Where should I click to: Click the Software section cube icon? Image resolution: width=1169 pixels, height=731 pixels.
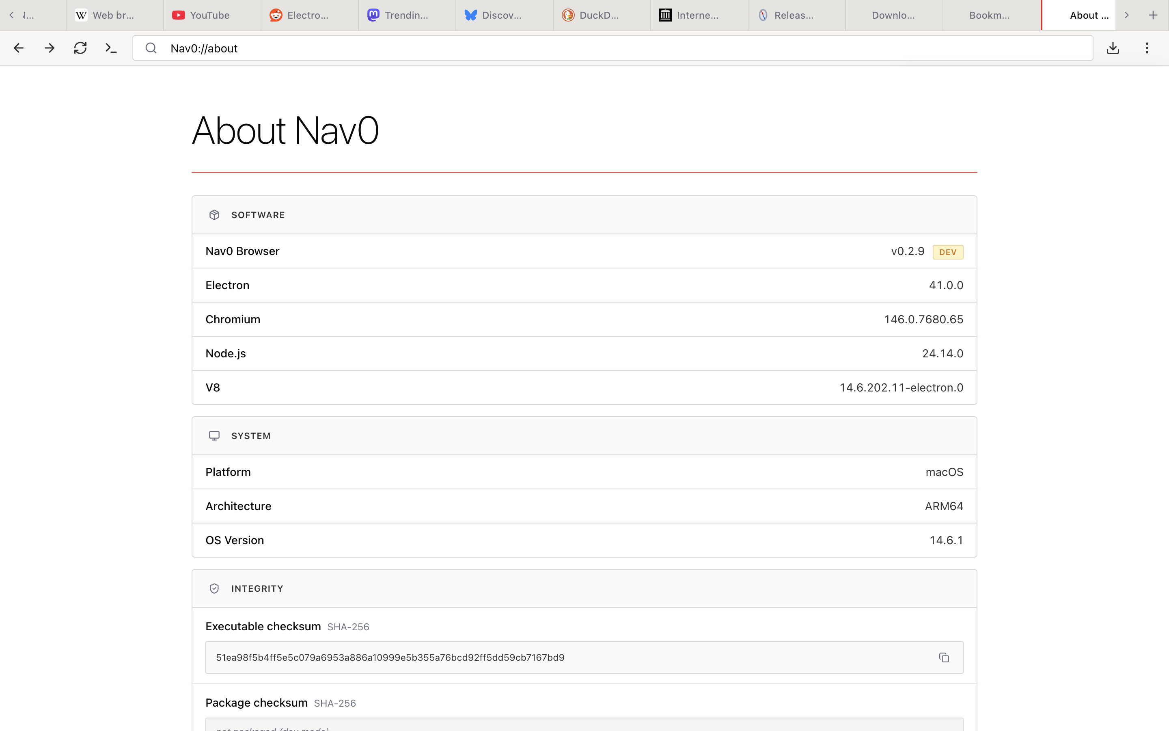(214, 215)
